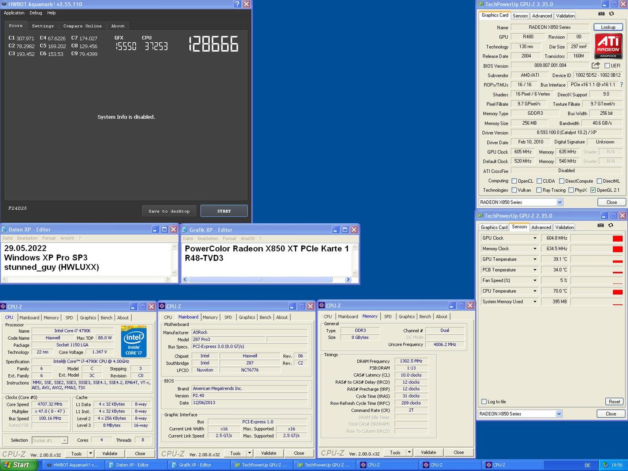Open the PCB Temperature sensor dropdown
This screenshot has height=471, width=628.
tap(535, 270)
